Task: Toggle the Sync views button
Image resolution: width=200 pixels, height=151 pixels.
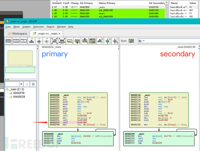Action: [x=131, y=41]
